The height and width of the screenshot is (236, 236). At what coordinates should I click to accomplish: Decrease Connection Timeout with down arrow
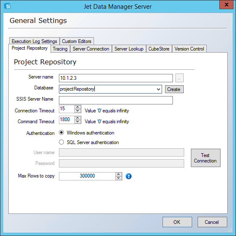[78, 111]
